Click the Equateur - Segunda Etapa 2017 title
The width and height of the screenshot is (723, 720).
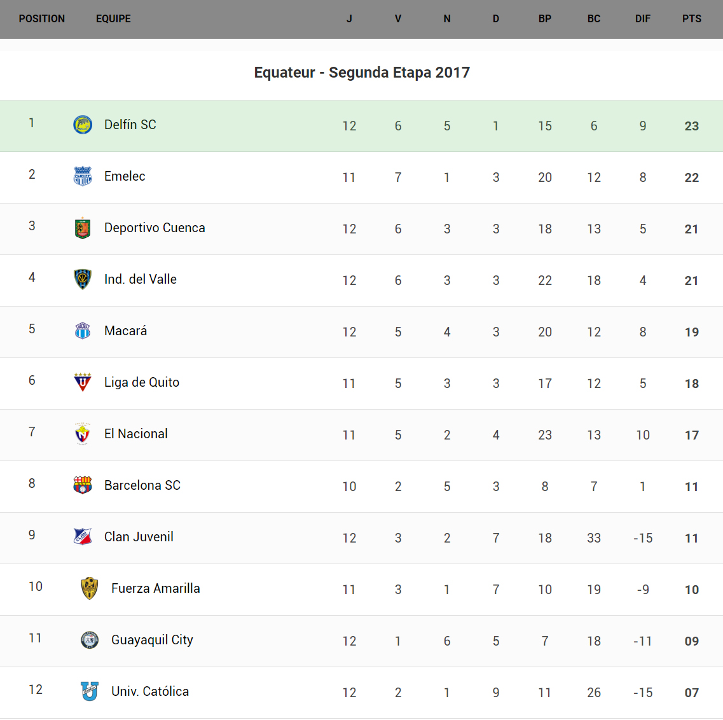click(362, 73)
